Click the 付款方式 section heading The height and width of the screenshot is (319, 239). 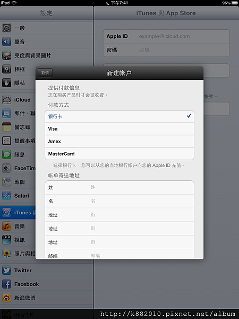coord(58,105)
